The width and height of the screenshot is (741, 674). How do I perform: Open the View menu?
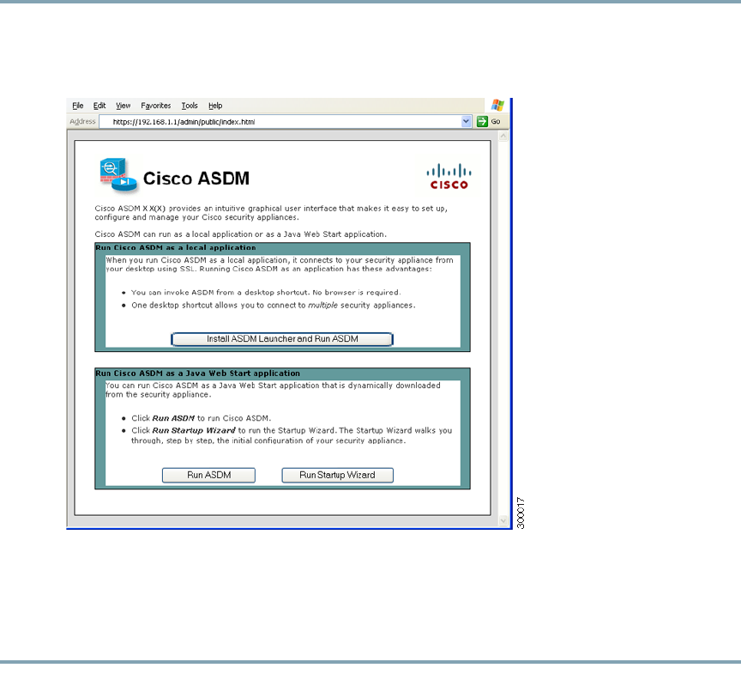tap(123, 106)
